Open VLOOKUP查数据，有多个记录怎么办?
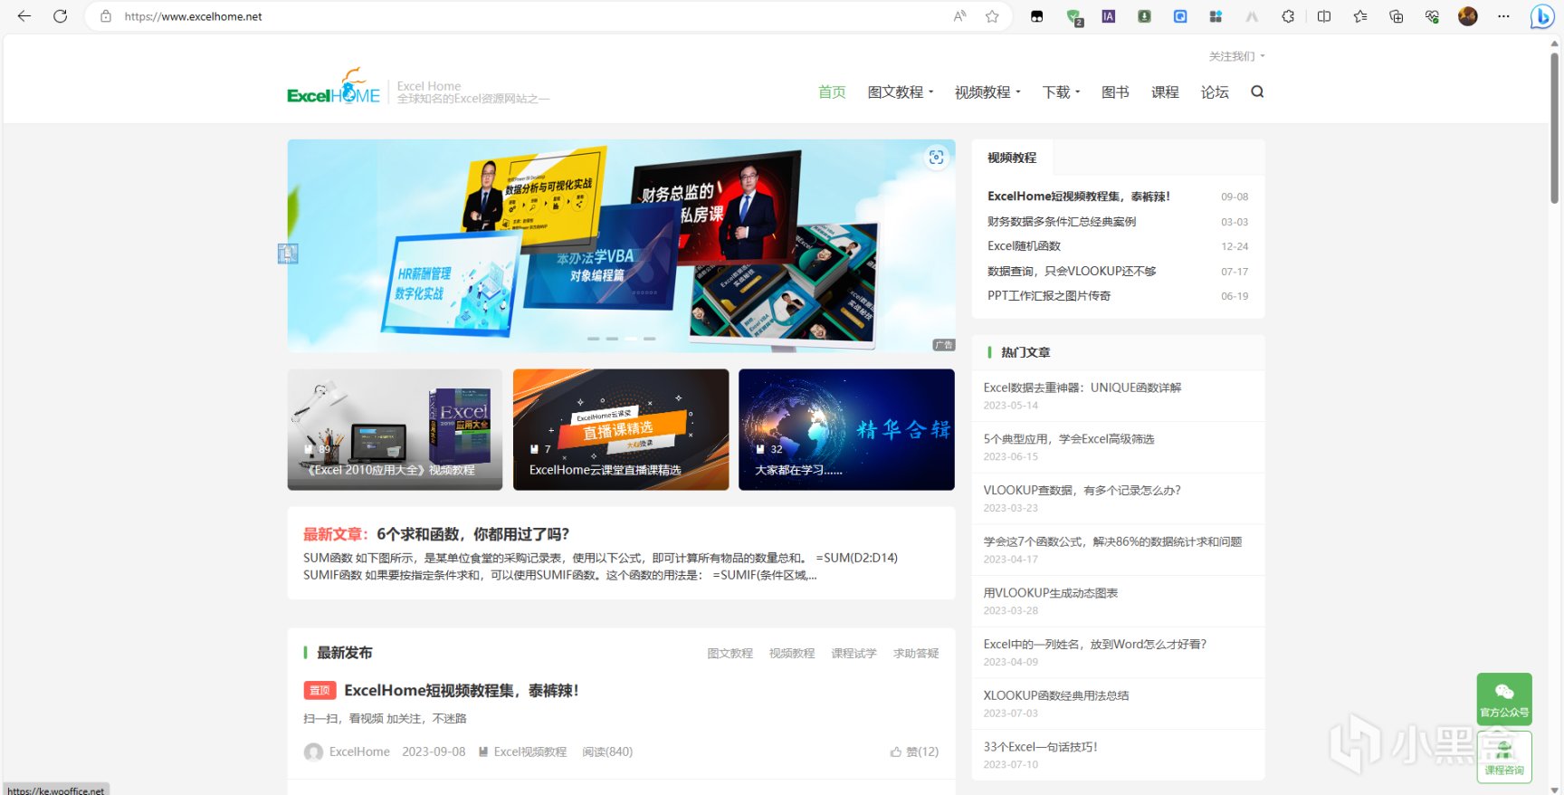Screen dimensions: 1564x795 pyautogui.click(x=1082, y=491)
